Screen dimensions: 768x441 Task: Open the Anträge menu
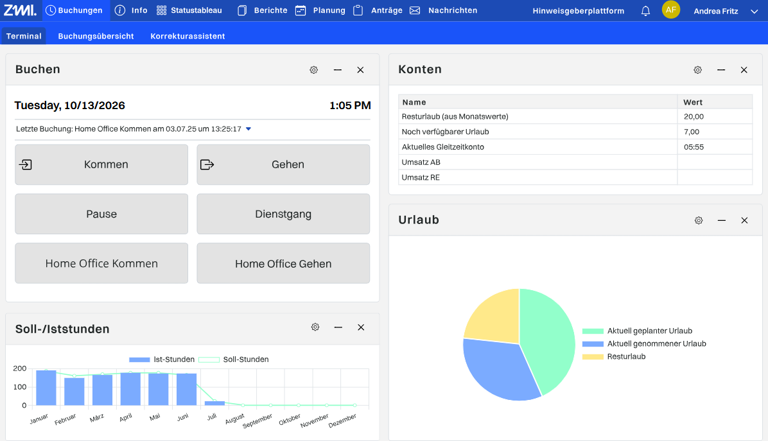tap(378, 10)
